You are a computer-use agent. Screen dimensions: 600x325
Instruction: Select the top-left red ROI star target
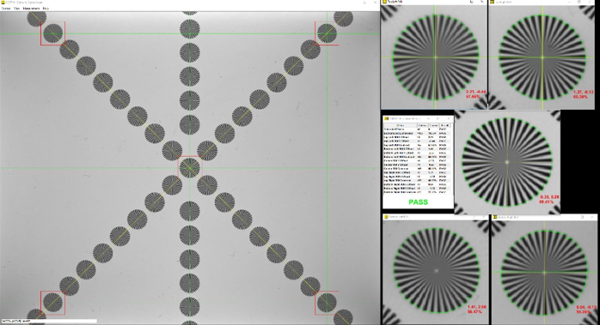pyautogui.click(x=52, y=33)
